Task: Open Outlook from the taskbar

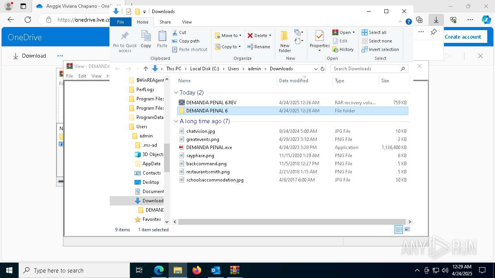Action: tap(215, 270)
